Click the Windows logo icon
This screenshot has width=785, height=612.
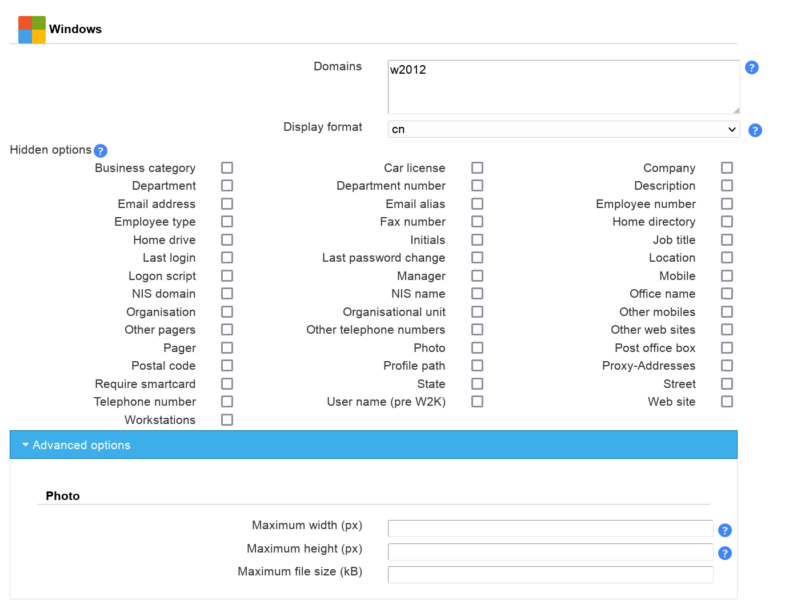[x=32, y=30]
